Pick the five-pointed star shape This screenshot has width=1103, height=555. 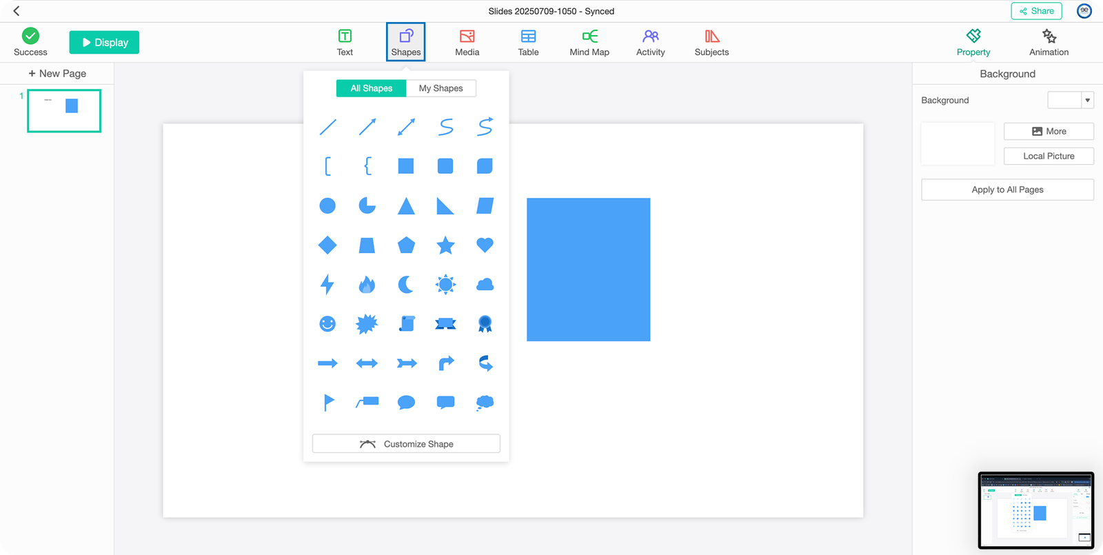pyautogui.click(x=445, y=245)
